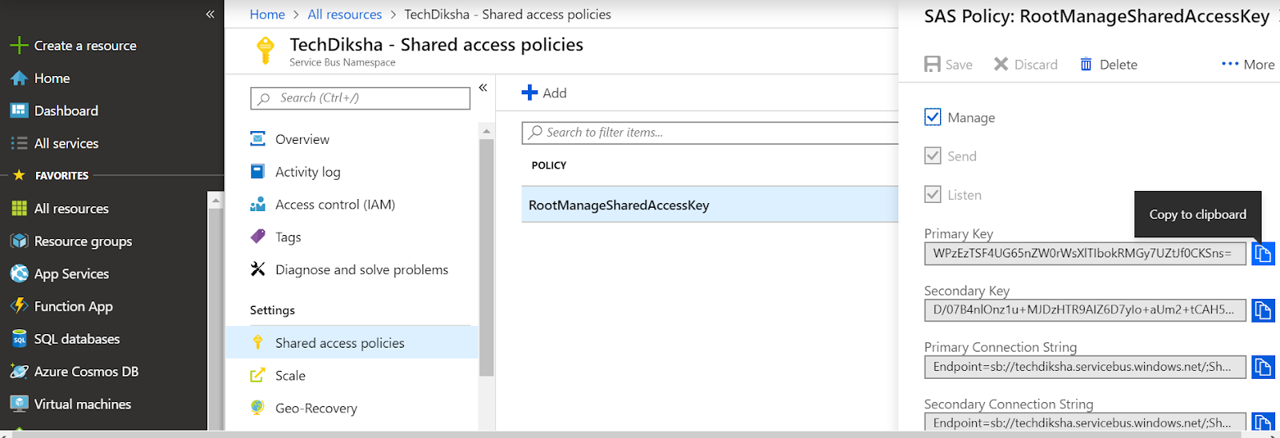Click the Secondary Key value field

click(x=1085, y=310)
